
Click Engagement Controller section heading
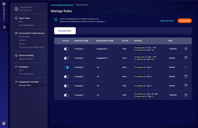pyautogui.click(x=29, y=82)
